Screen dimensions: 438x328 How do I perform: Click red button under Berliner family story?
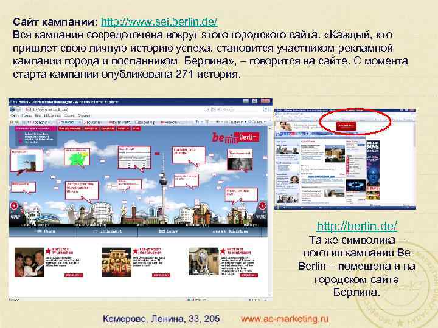[74, 275]
